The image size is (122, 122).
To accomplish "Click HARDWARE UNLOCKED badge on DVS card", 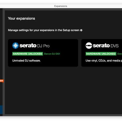I will 101,54.
